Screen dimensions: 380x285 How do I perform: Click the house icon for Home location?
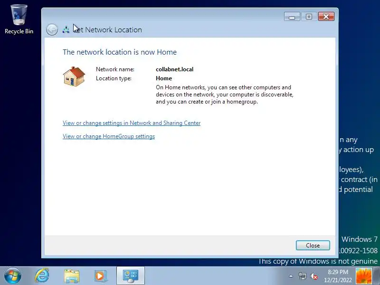click(74, 76)
